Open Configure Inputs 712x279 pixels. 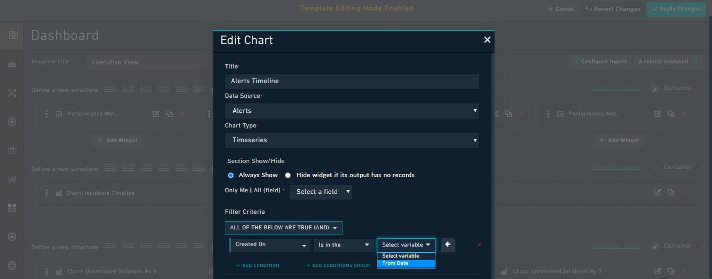600,62
